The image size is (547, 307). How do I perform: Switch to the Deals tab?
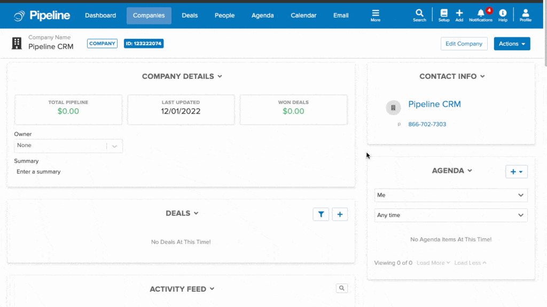190,15
